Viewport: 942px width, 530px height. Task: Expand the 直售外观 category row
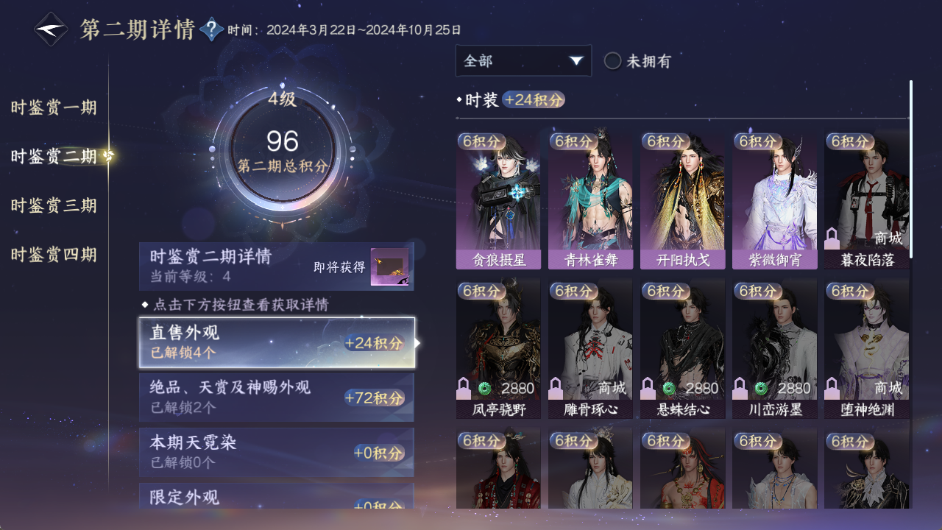[277, 343]
